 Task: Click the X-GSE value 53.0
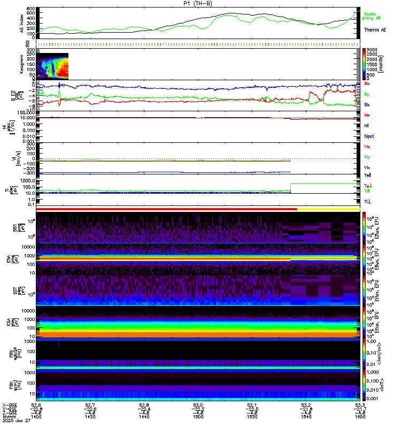(198, 405)
